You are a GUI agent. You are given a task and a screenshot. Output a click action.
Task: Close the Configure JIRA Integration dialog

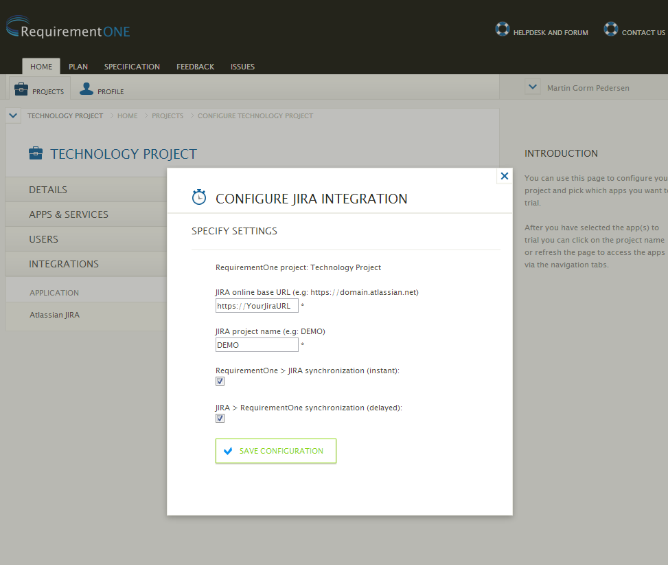click(x=505, y=176)
